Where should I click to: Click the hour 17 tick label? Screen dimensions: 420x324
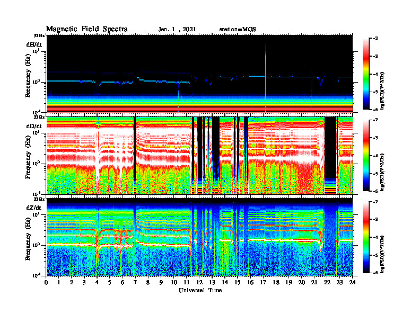(x=263, y=283)
